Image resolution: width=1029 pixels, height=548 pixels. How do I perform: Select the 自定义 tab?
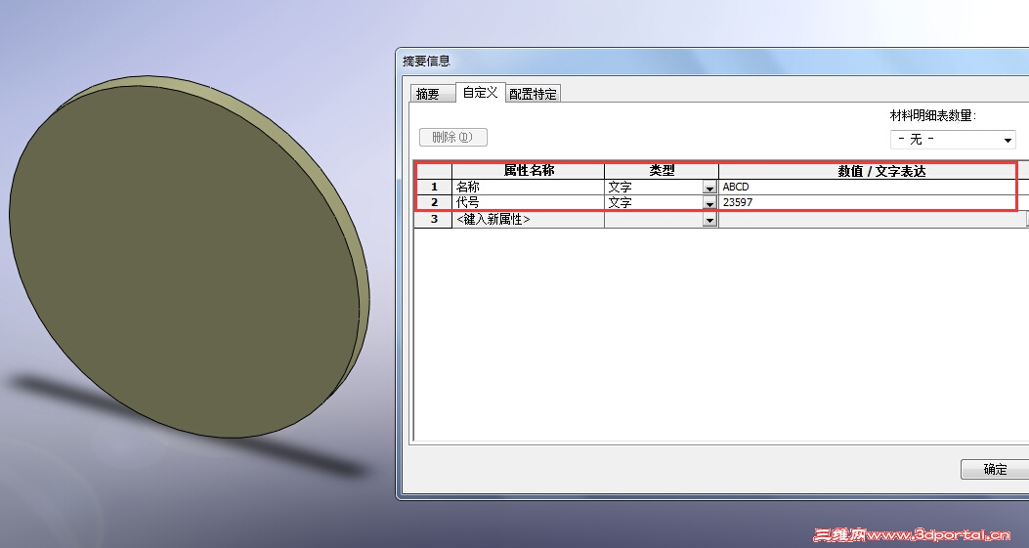pos(481,93)
